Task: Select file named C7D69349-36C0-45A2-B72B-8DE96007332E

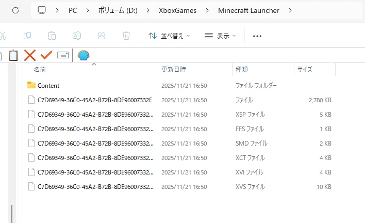Action: point(95,100)
